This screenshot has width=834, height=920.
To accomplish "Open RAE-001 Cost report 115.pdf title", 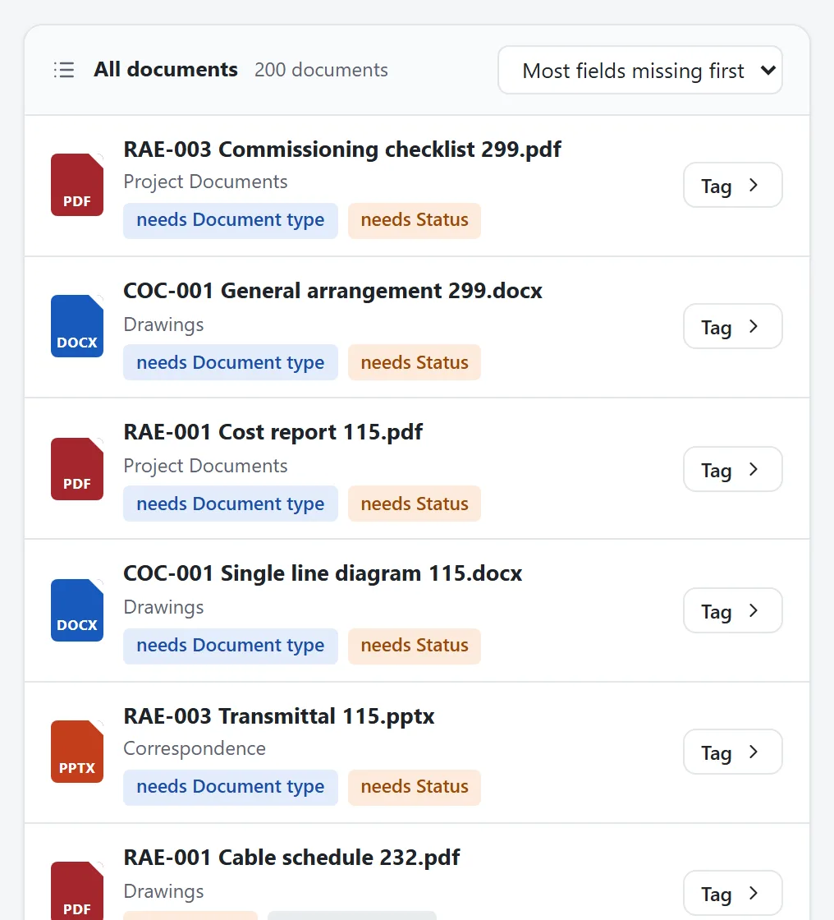I will [x=273, y=432].
